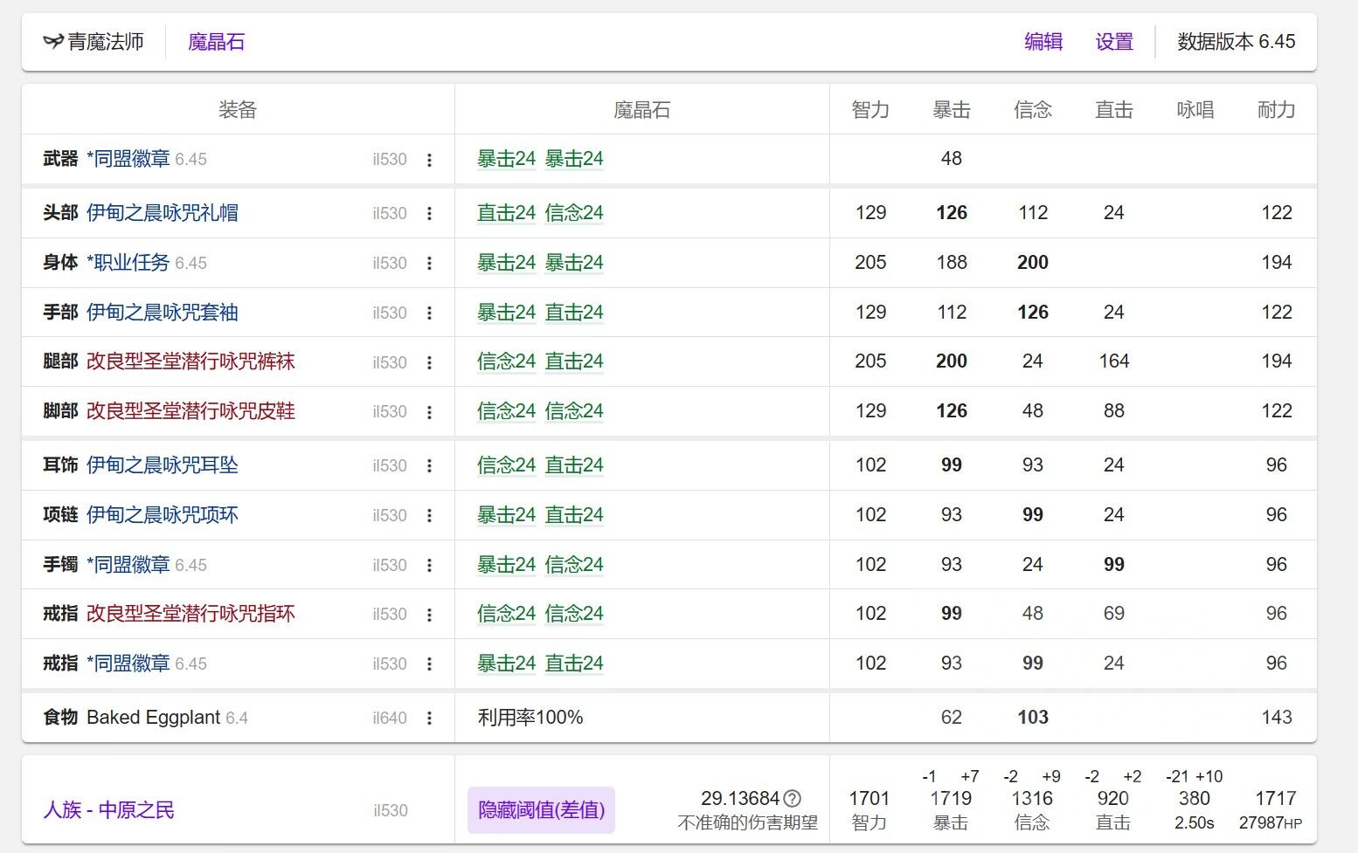Screen dimensions: 1358x853
Task: Select the first 暴击24 materia on 武器
Action: coord(506,159)
